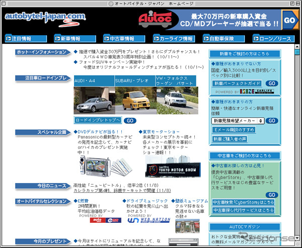
Task: Click the AUTOCマガジン header
Action: (x=245, y=227)
